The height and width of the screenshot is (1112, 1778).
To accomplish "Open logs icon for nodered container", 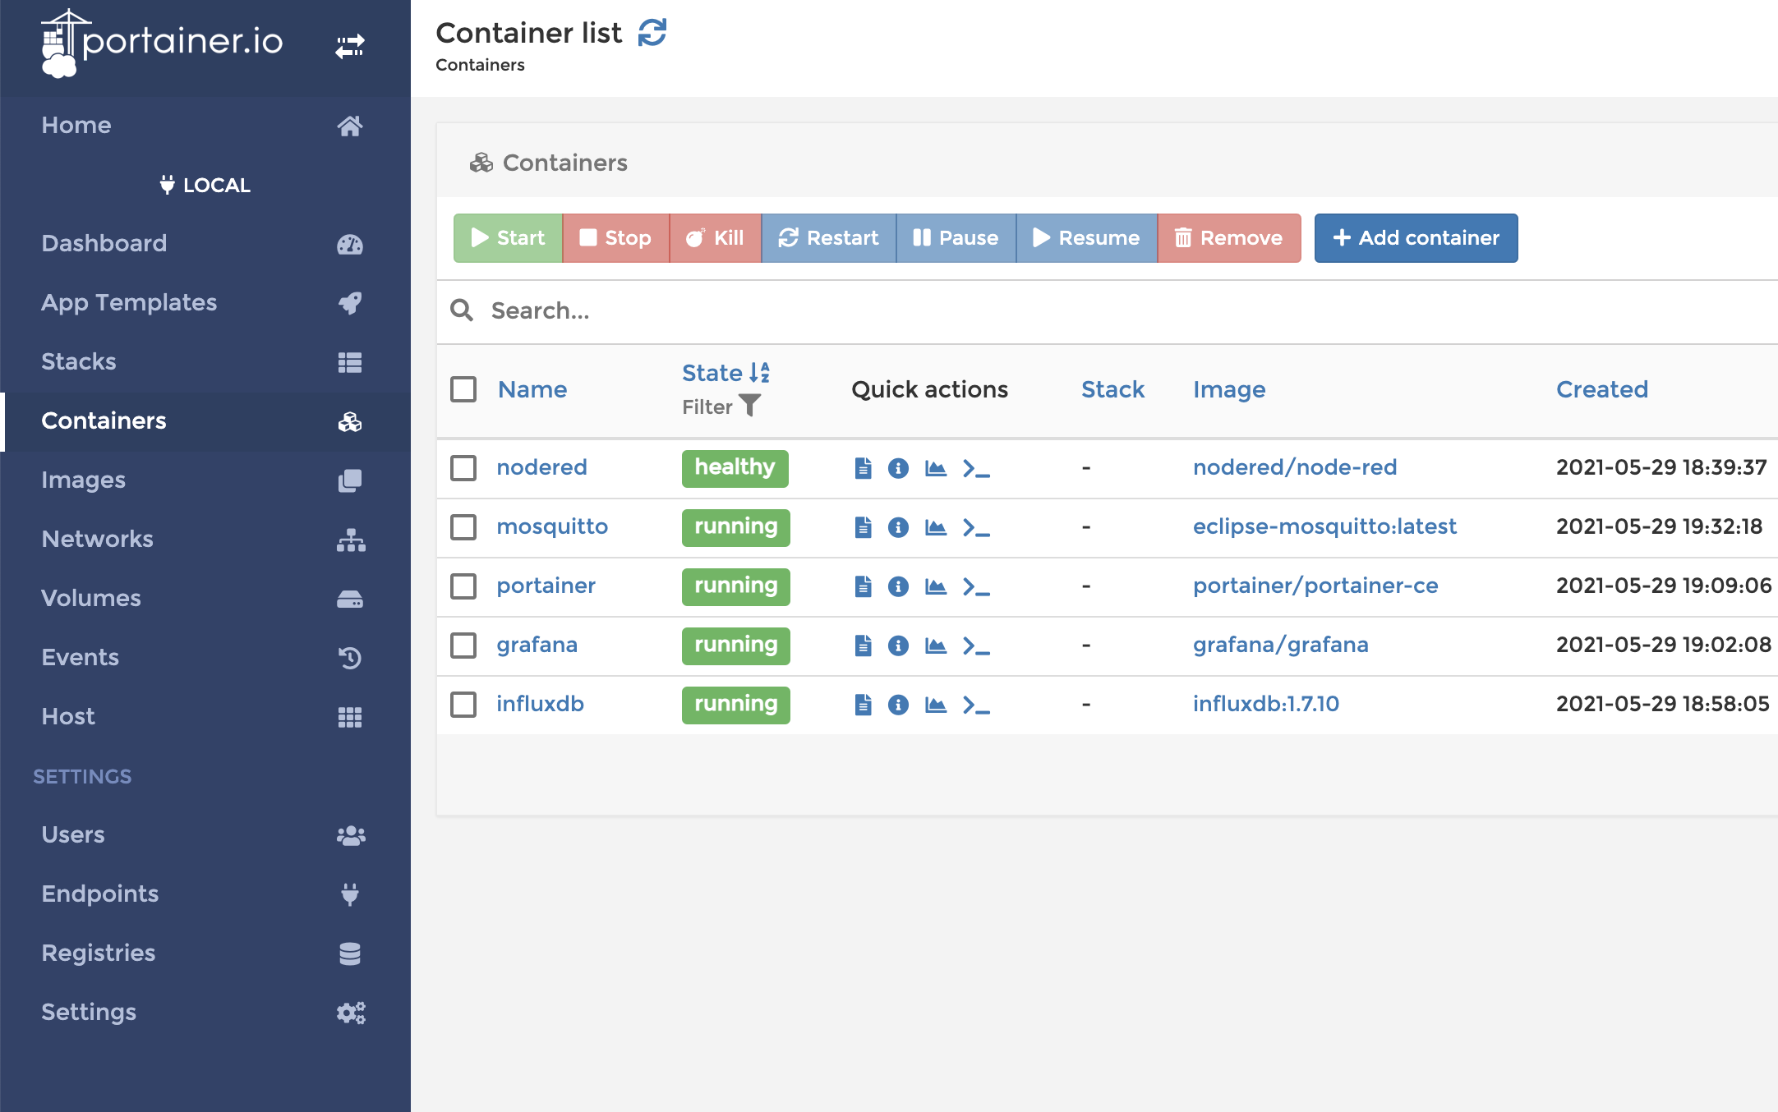I will [x=863, y=468].
